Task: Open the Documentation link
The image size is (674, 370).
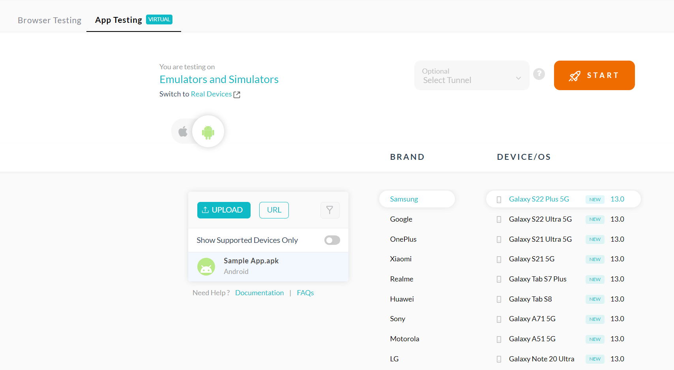Action: (x=259, y=293)
